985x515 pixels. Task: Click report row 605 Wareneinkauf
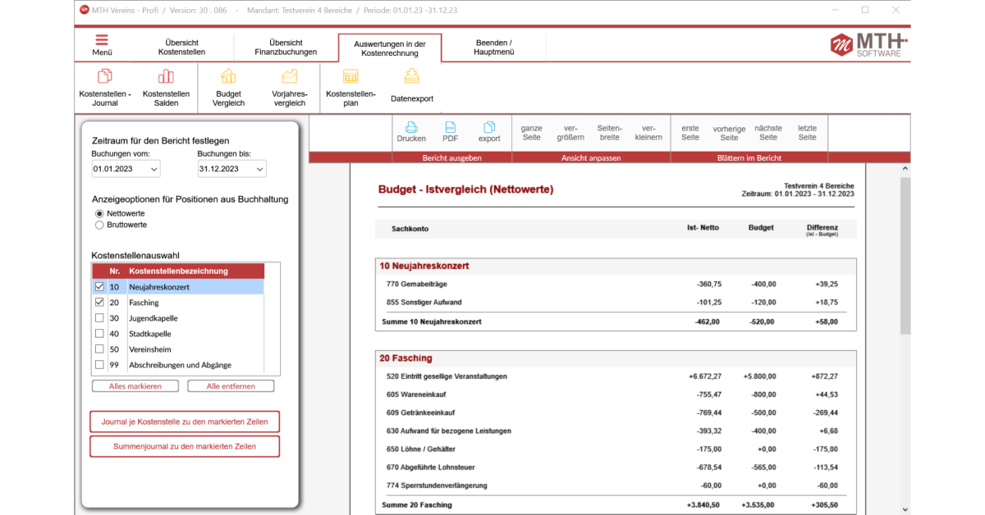[x=616, y=394]
